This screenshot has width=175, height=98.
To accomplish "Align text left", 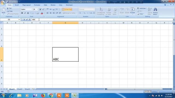I will coord(48,13).
